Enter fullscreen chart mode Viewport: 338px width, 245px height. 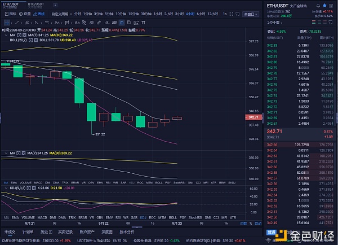[x=232, y=14]
